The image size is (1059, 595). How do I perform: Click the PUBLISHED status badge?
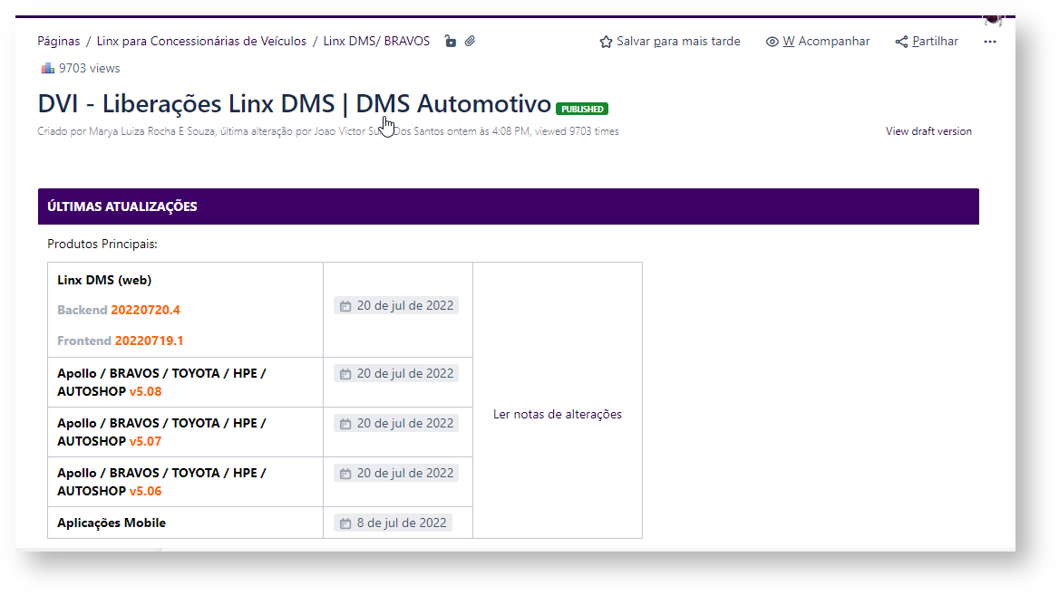pyautogui.click(x=582, y=109)
